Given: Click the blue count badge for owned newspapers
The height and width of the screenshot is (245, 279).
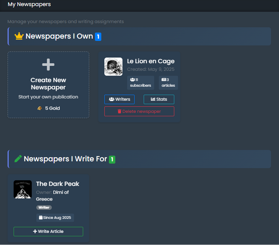Looking at the screenshot, I should [x=98, y=37].
